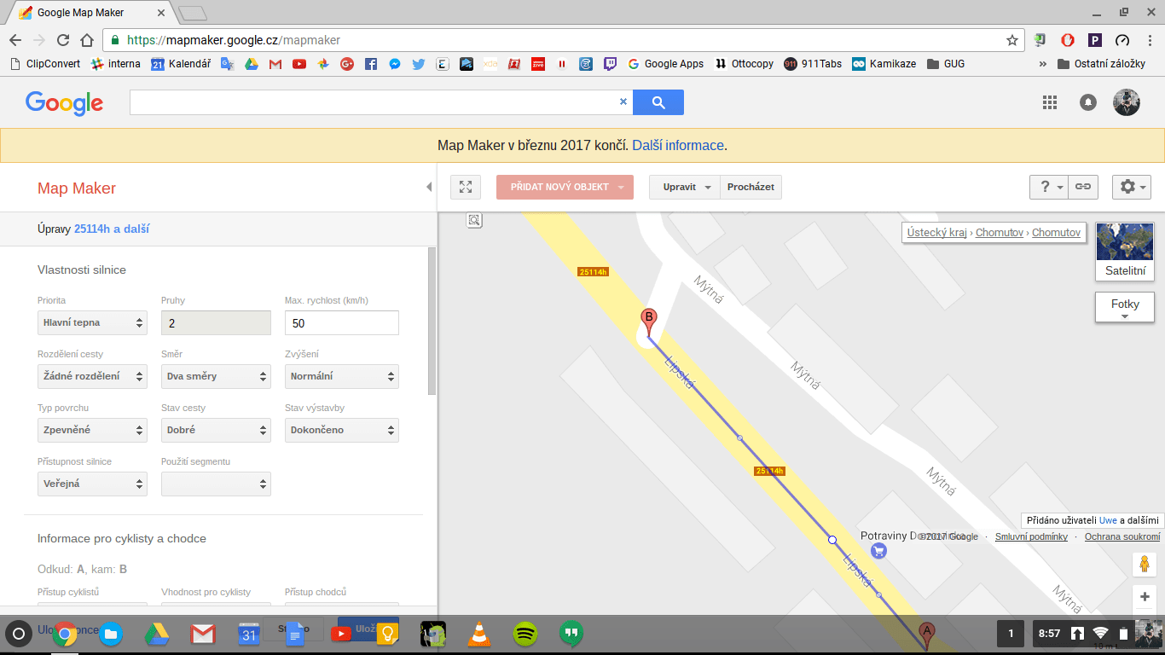Click the Max. rychlost input field
Viewport: 1165px width, 655px height.
point(341,323)
